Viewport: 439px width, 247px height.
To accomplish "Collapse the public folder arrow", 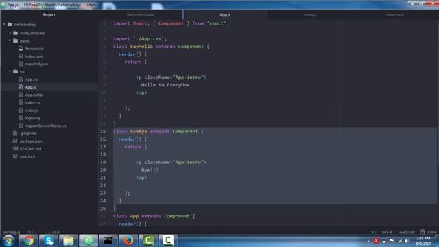I will [10, 40].
